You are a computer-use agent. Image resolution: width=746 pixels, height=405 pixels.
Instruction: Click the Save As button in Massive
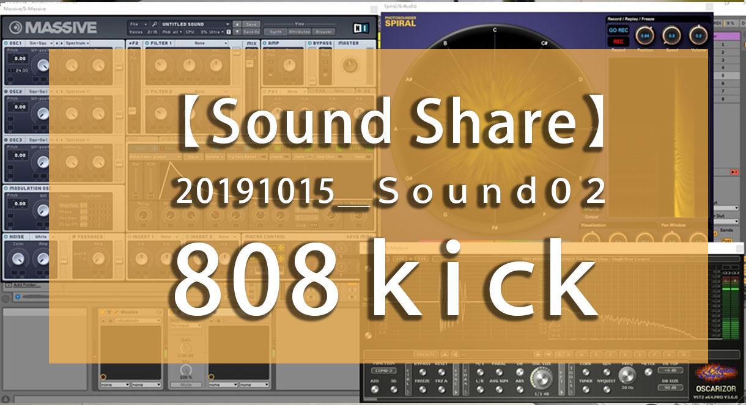click(x=251, y=32)
